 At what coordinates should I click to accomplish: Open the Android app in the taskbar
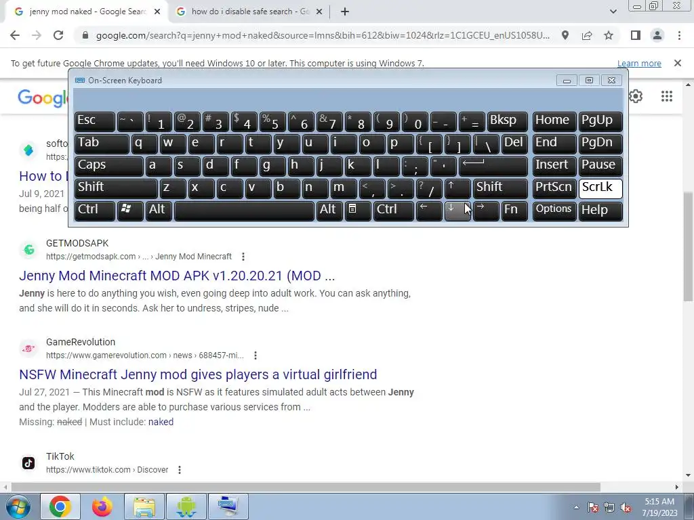click(186, 506)
